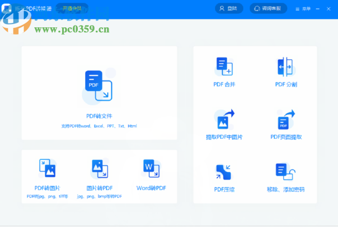Image resolution: width=338 pixels, height=227 pixels.
Task: Click the PDF转图片 label text
Action: tap(48, 188)
